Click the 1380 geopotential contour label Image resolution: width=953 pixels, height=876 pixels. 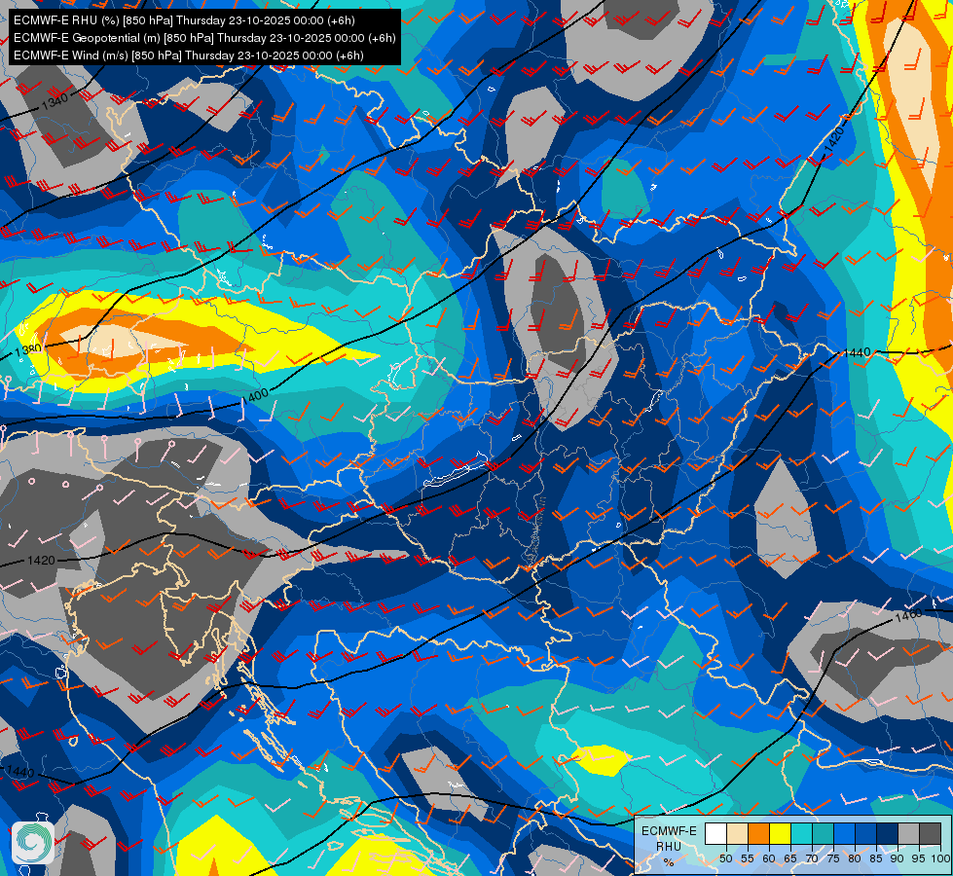28,350
